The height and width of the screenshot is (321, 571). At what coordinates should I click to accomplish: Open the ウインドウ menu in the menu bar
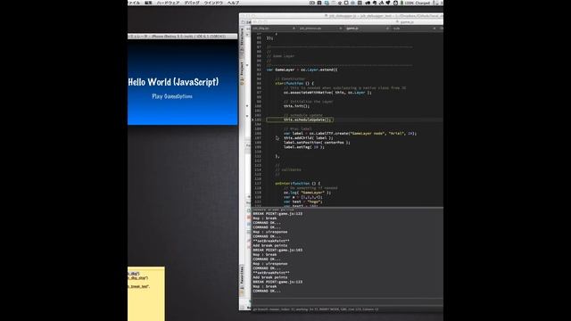click(213, 3)
